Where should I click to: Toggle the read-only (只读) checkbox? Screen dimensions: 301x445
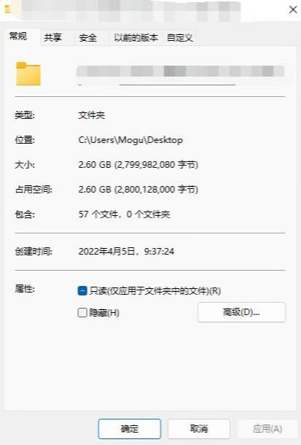pos(82,290)
